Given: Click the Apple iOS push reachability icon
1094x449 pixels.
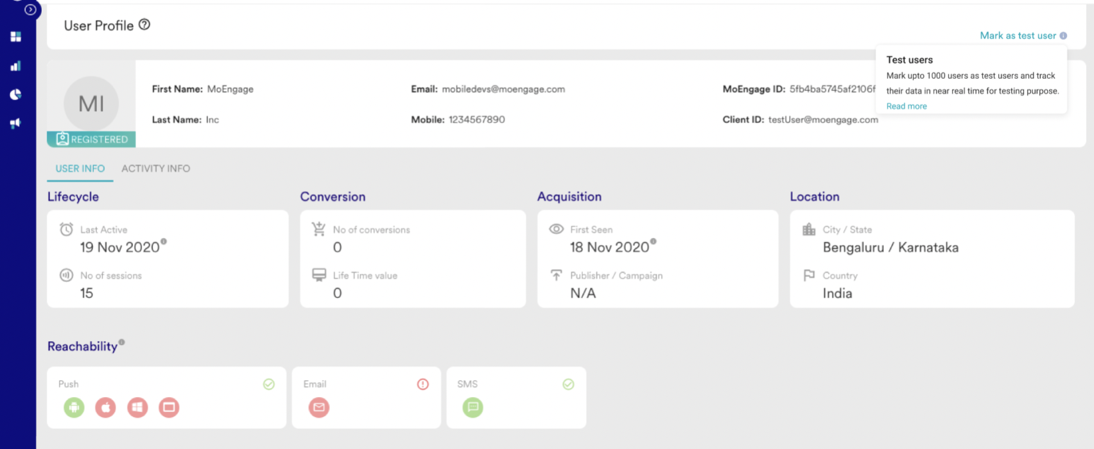Looking at the screenshot, I should click(x=105, y=407).
